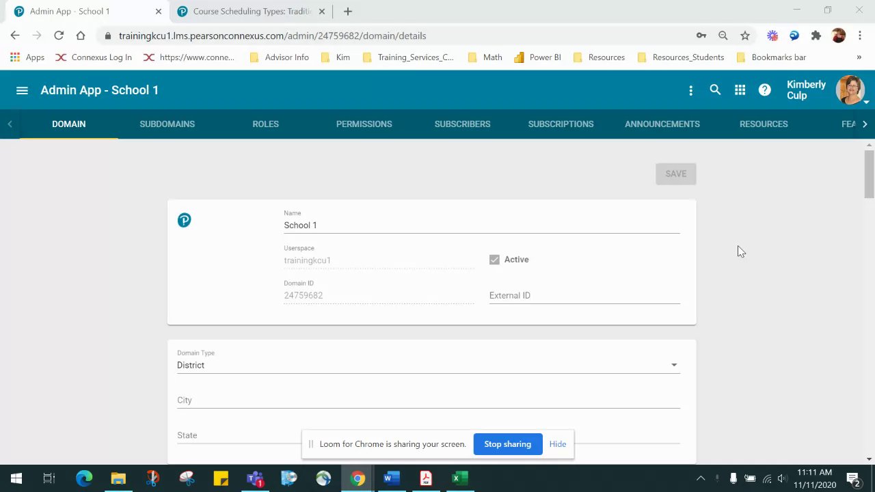This screenshot has height=492, width=875.
Task: Click the browser address bar URL
Action: tap(272, 36)
